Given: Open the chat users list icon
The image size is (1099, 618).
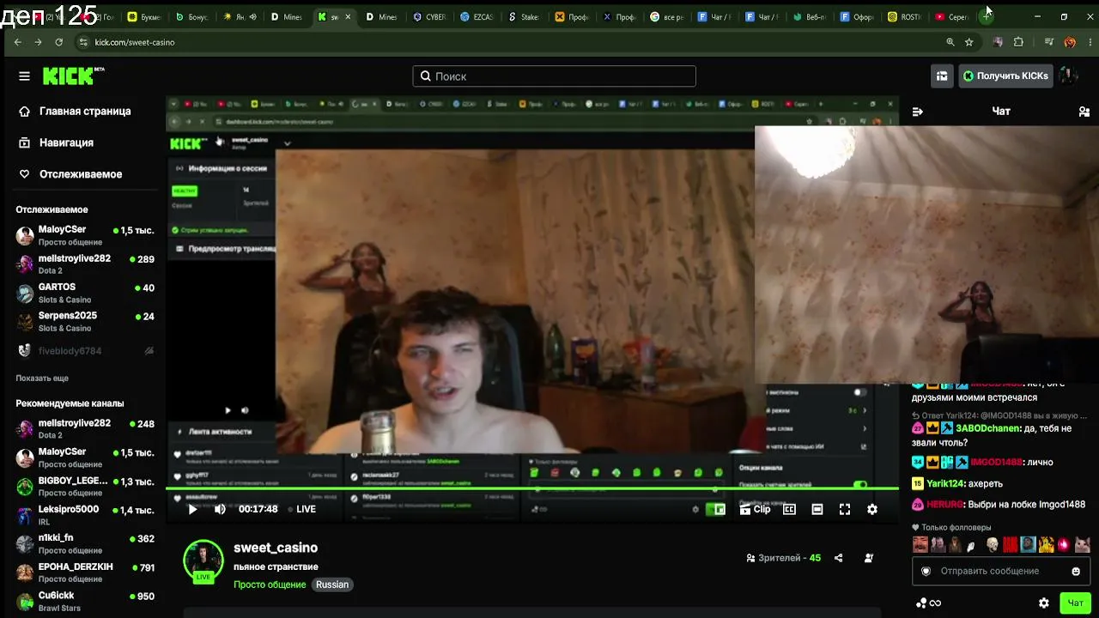Looking at the screenshot, I should 1084,112.
